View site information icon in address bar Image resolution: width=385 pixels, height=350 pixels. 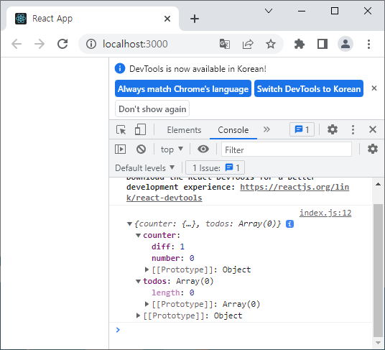91,45
